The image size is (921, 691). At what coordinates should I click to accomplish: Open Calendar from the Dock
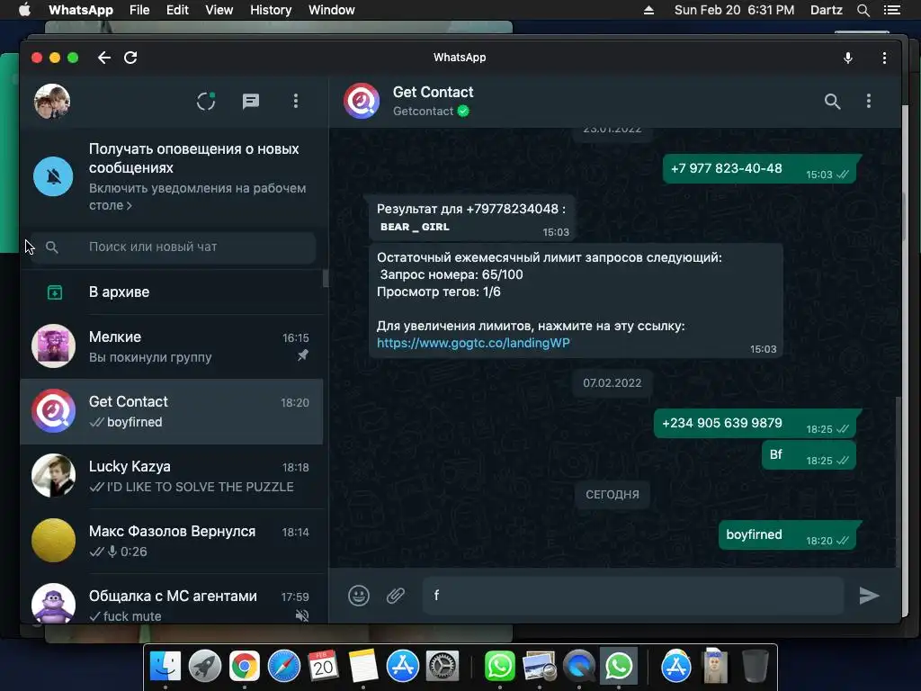[324, 667]
